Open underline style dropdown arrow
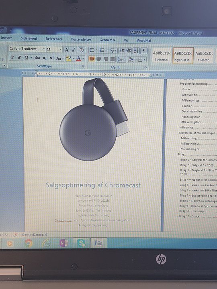Viewport: 217px width, 289px height. coord(32,58)
